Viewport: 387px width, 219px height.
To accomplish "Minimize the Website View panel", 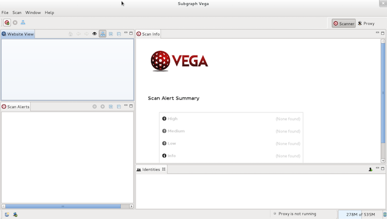I will 126,33.
